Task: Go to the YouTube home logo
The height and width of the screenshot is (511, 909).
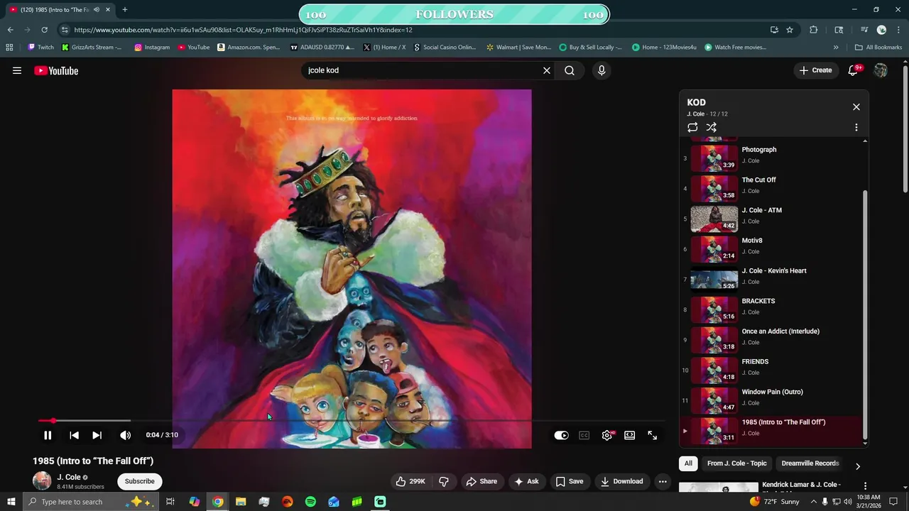Action: pos(56,70)
